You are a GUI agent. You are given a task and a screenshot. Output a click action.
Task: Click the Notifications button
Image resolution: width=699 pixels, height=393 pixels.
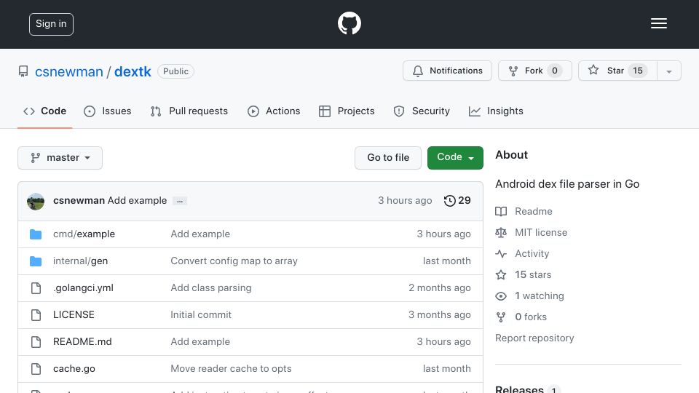tap(447, 71)
